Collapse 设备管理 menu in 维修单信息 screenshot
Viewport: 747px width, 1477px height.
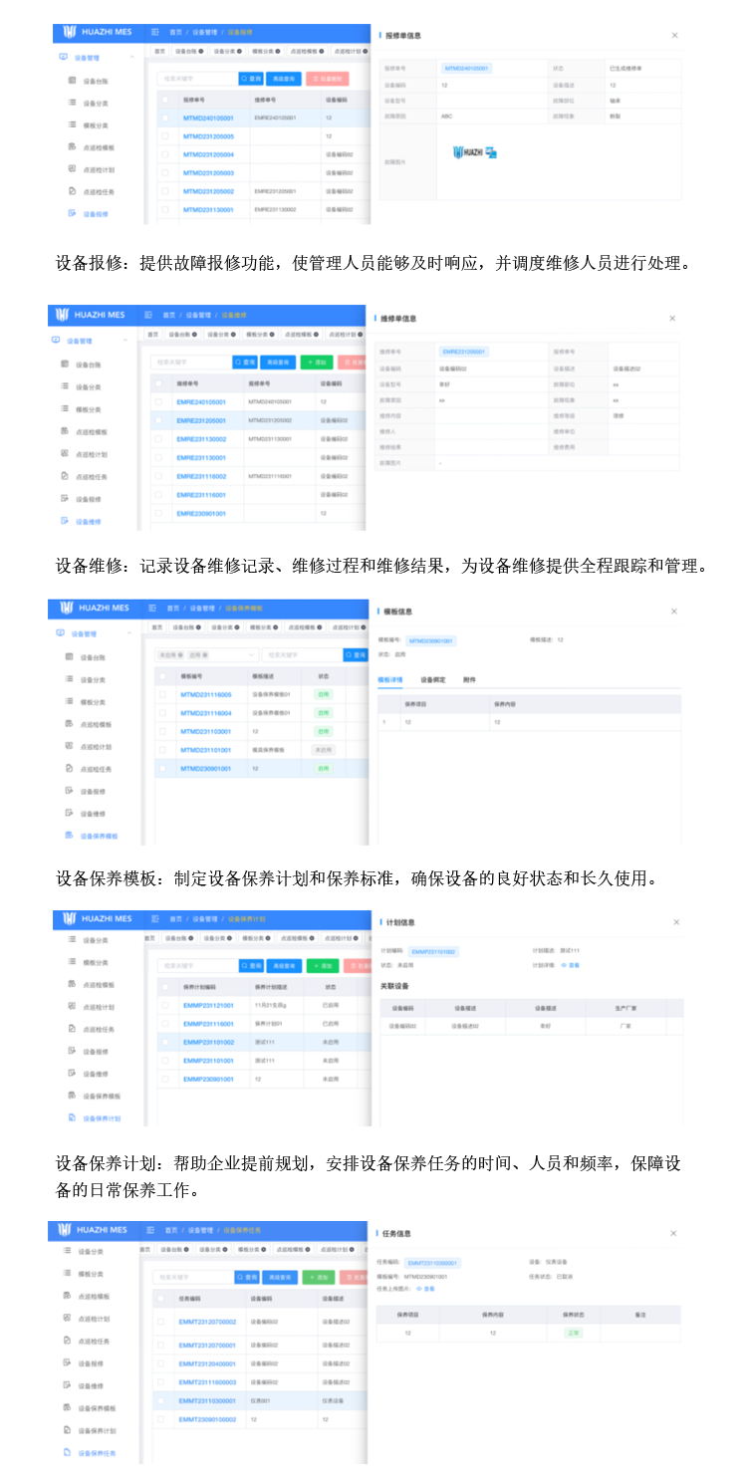point(124,341)
